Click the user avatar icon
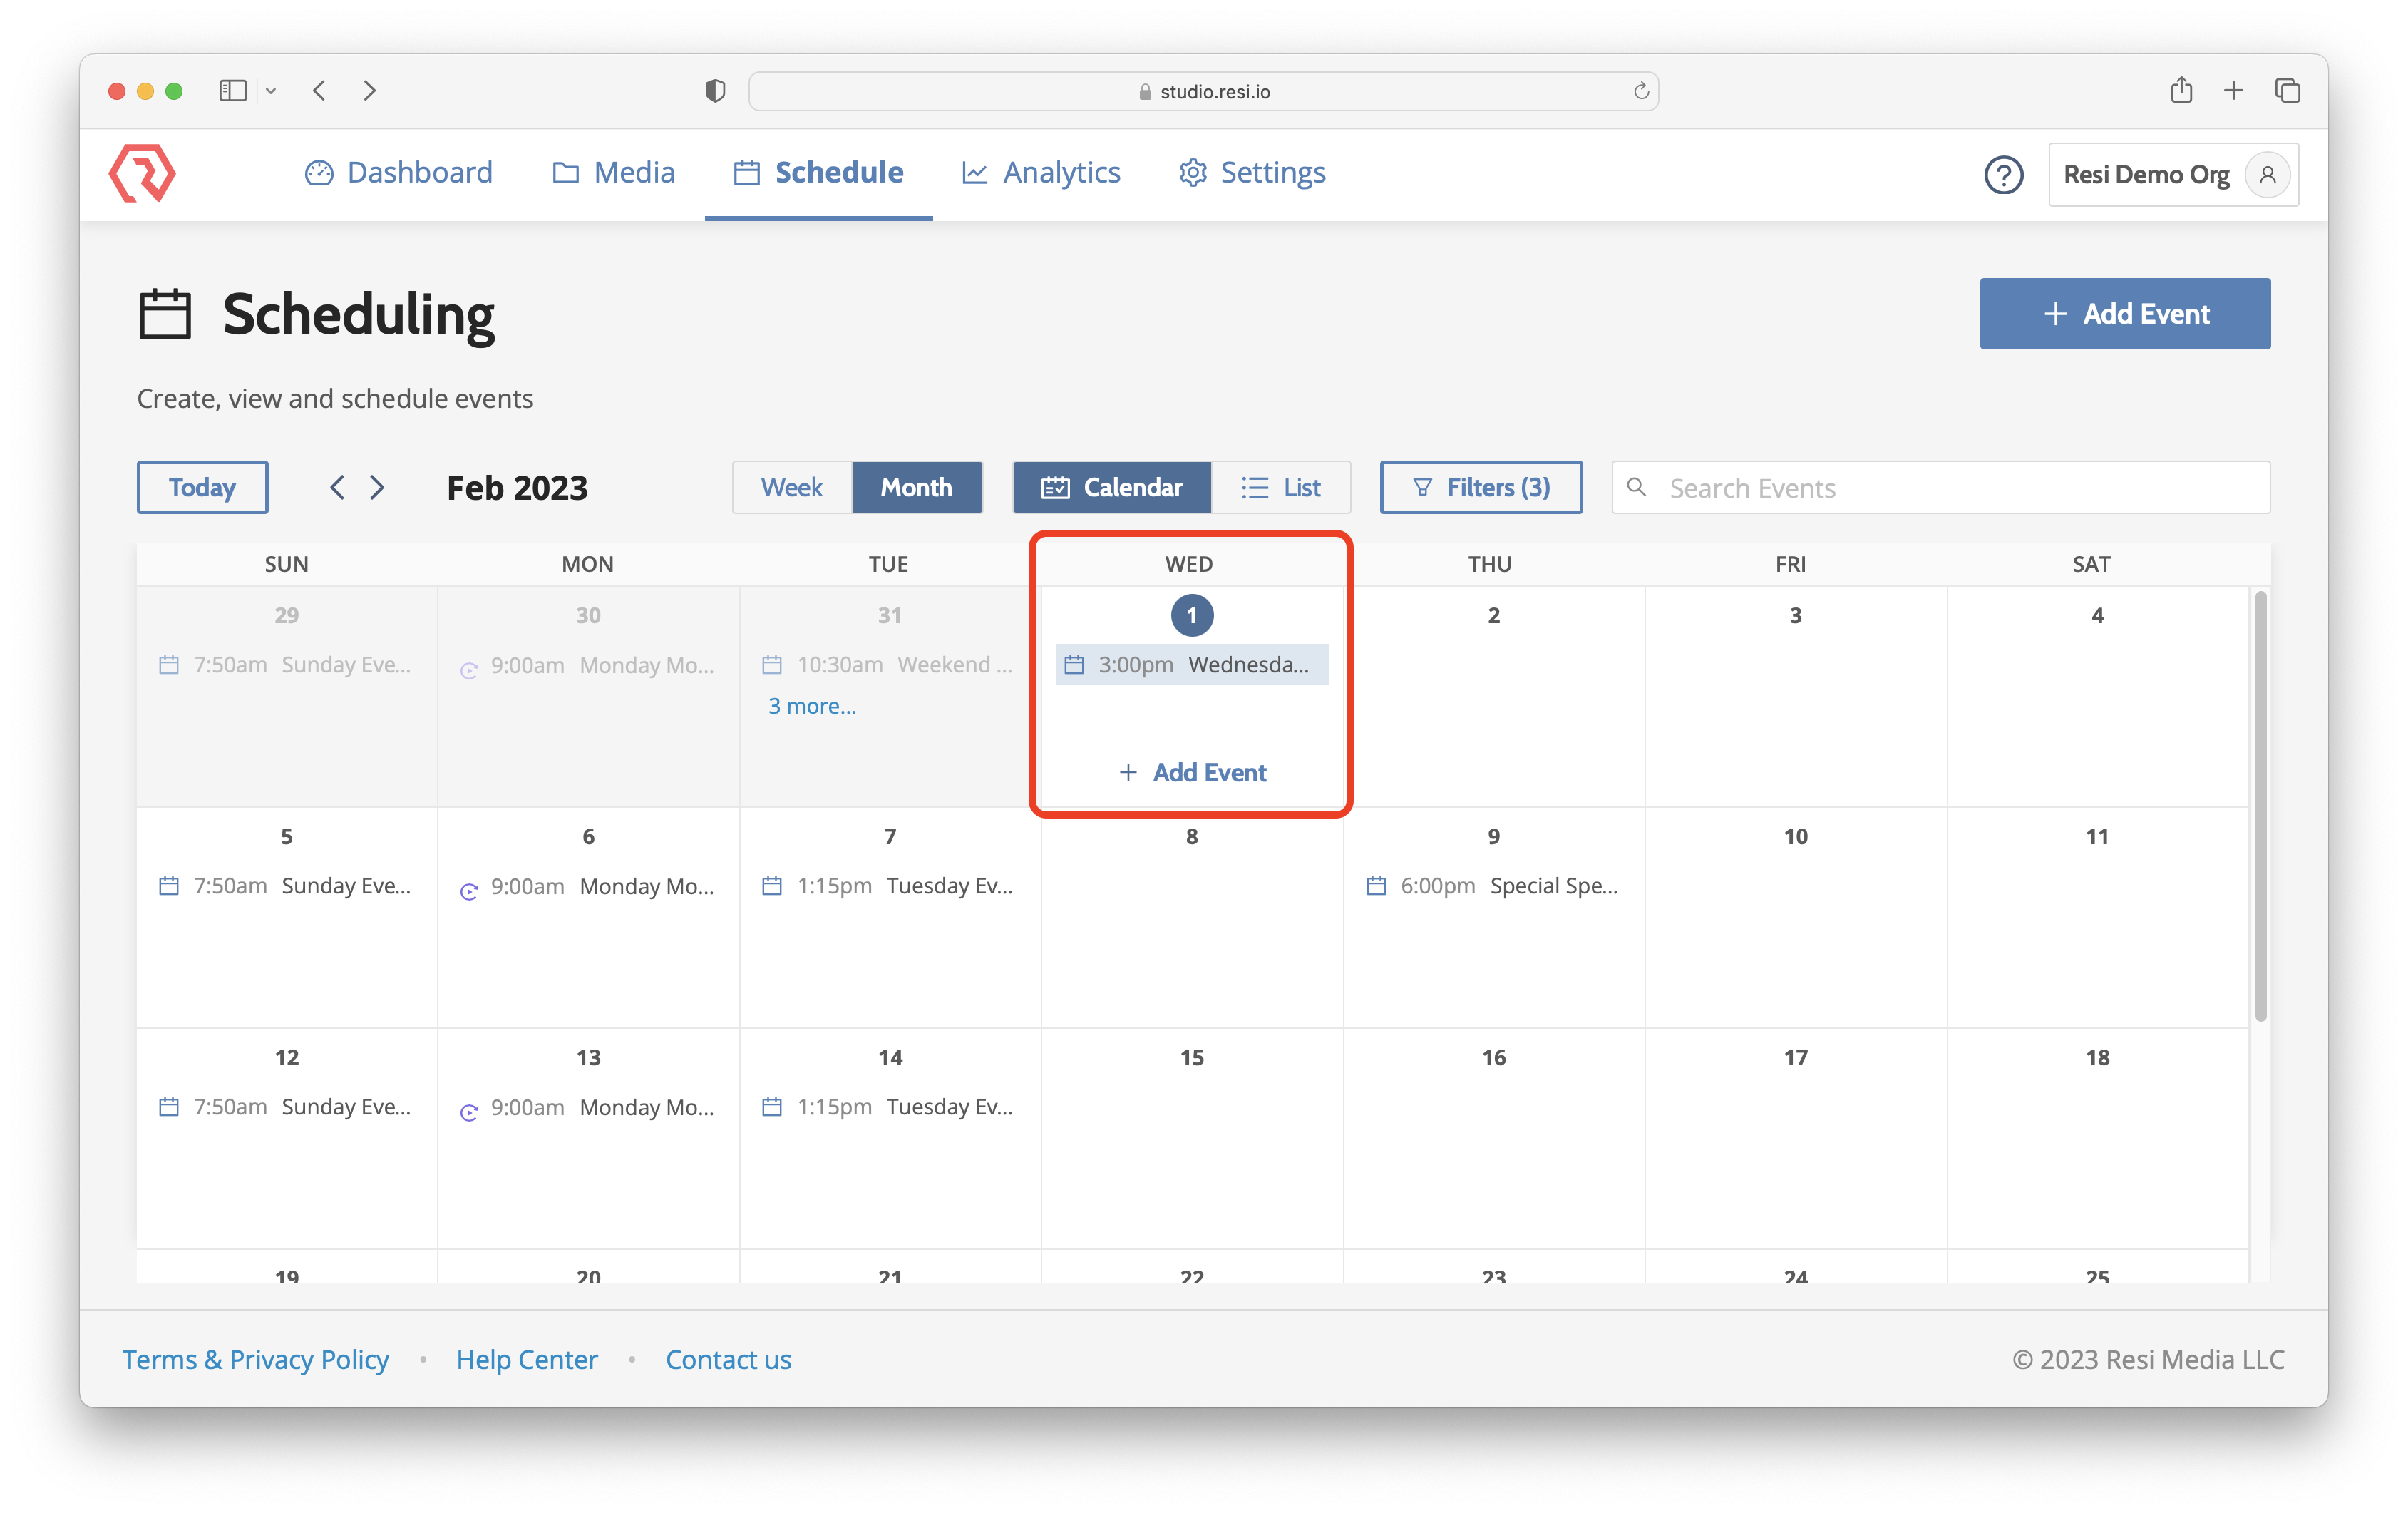This screenshot has width=2408, height=1513. coord(2267,175)
